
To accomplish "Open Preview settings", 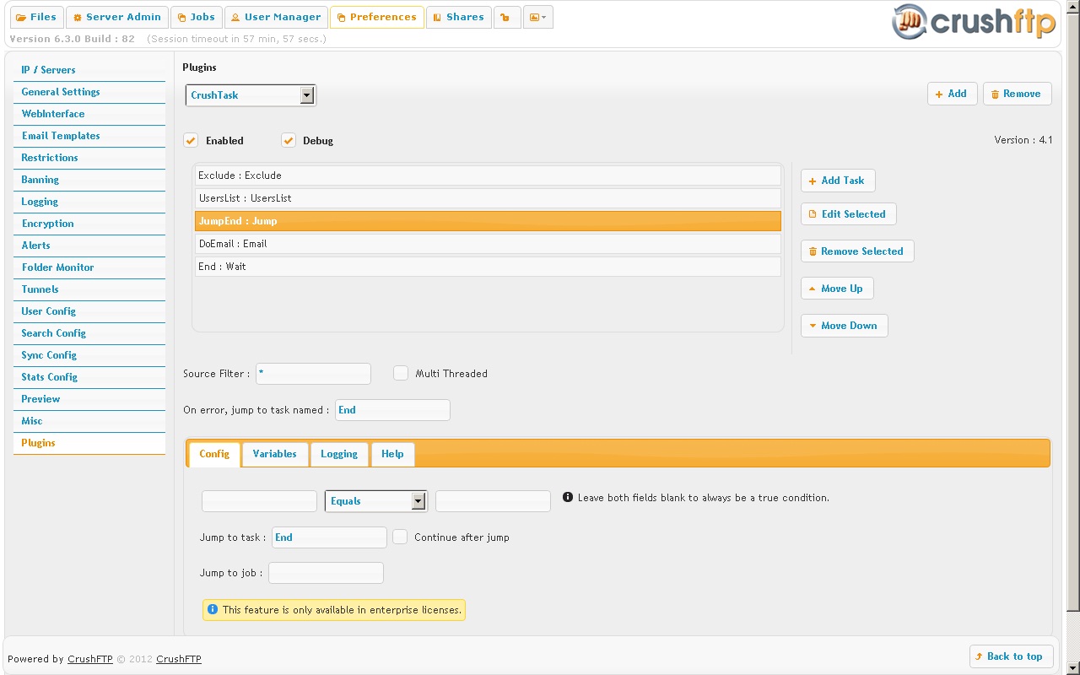I will click(x=89, y=399).
